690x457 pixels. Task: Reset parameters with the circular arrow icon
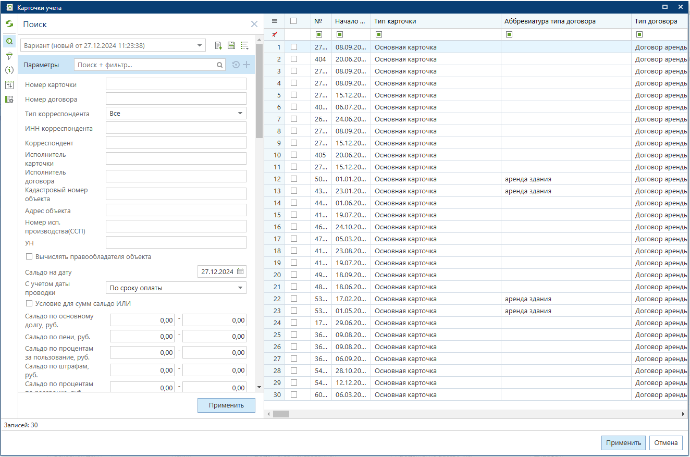(236, 65)
